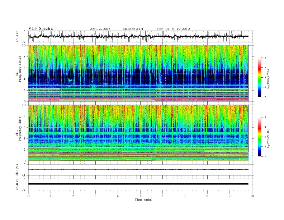Click time axis tick label "0"
The height and width of the screenshot is (220, 284).
28,196
